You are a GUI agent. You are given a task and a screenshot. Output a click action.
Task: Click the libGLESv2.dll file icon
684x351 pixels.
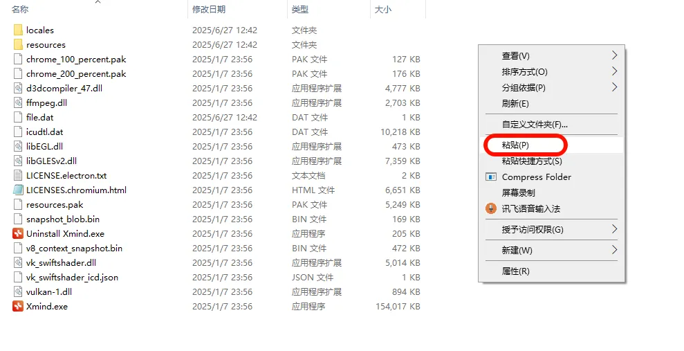pyautogui.click(x=18, y=161)
